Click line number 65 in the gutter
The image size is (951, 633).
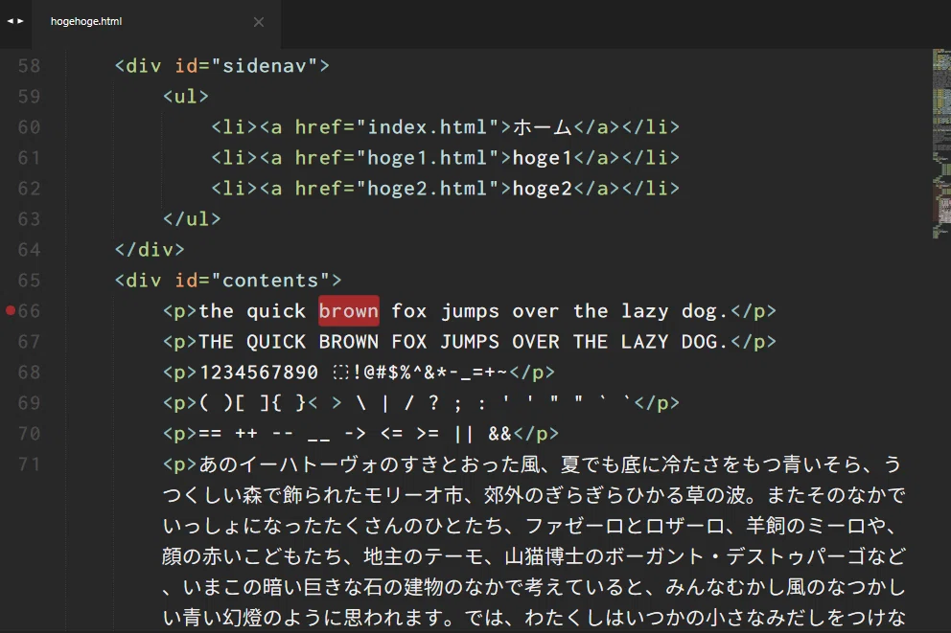coord(29,281)
